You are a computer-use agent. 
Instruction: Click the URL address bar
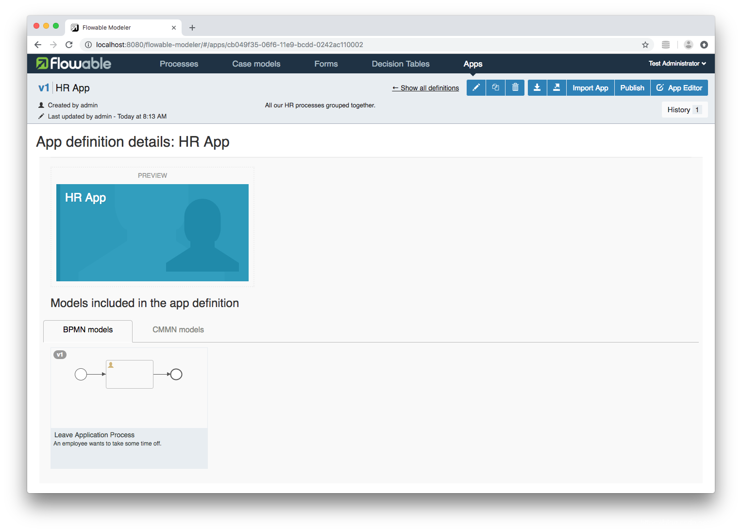(x=367, y=45)
